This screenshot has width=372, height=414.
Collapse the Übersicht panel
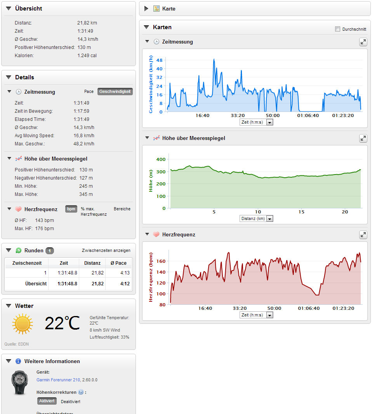click(9, 9)
